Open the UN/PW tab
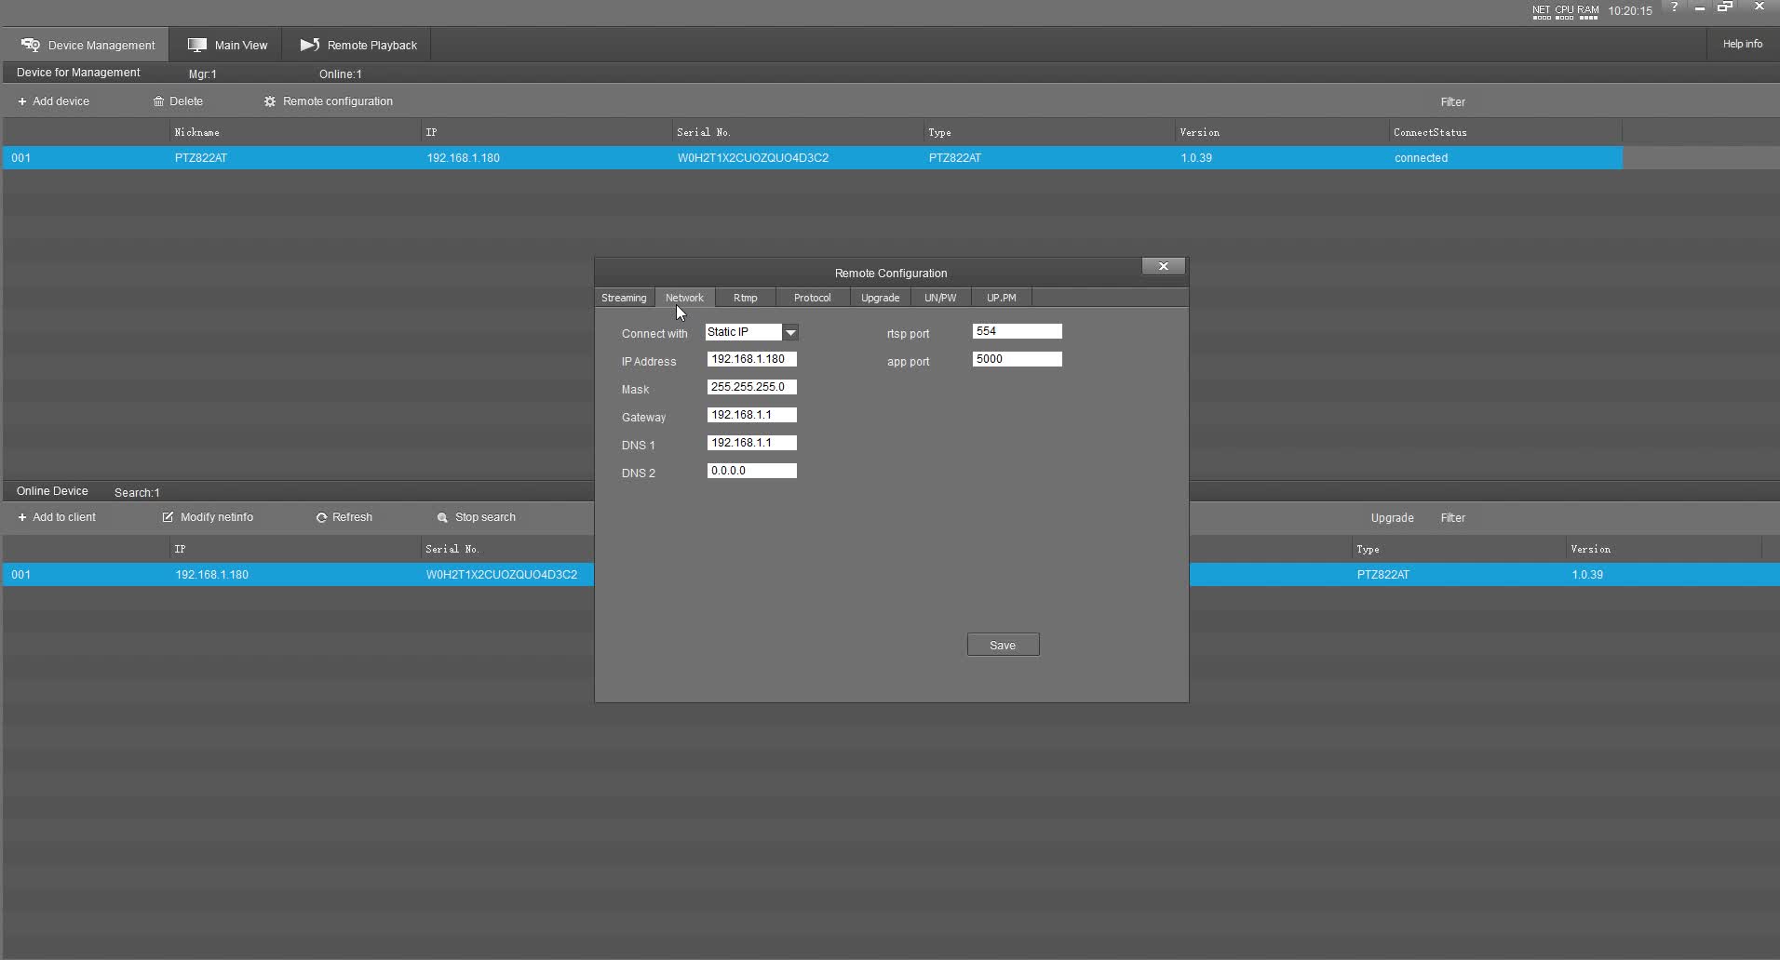Viewport: 1780px width, 960px height. [940, 298]
